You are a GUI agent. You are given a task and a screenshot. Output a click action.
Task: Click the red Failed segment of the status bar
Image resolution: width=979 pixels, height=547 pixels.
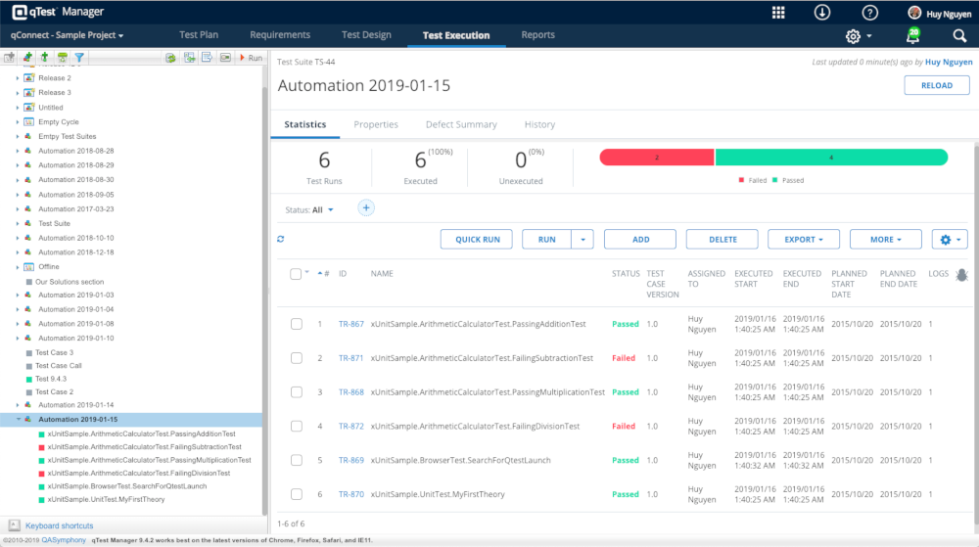click(656, 157)
